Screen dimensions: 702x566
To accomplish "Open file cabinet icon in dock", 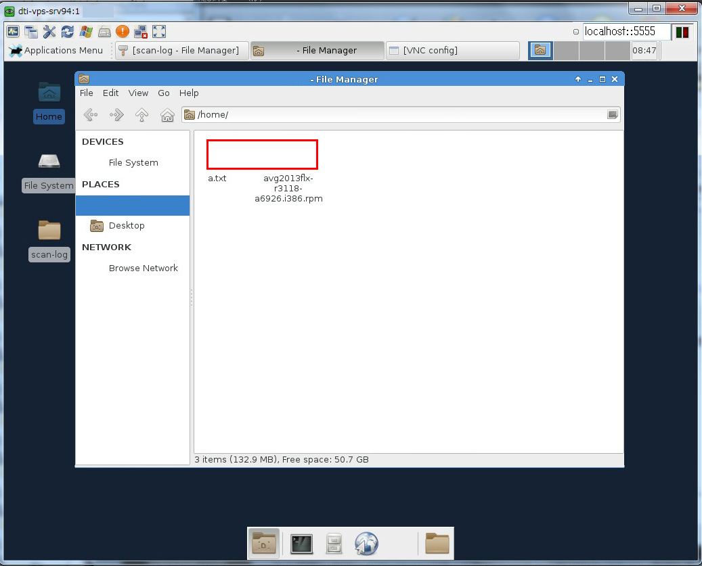I will coord(334,543).
